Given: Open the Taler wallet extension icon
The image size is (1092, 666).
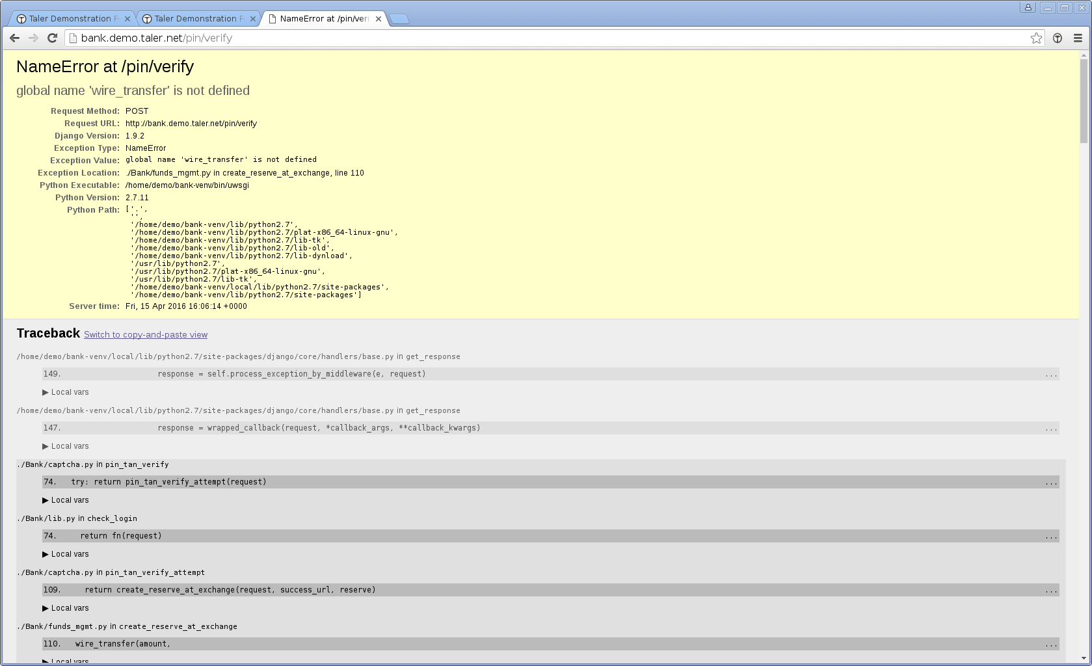Looking at the screenshot, I should [x=1058, y=38].
